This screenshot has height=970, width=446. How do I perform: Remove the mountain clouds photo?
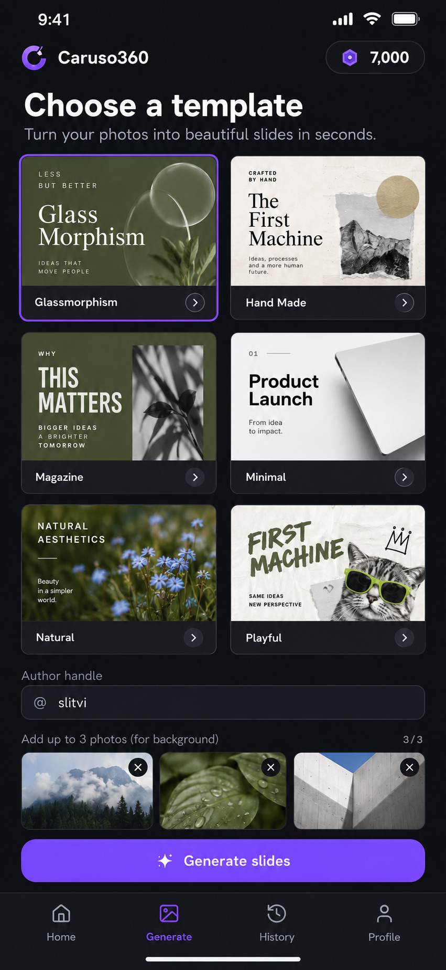pyautogui.click(x=138, y=767)
